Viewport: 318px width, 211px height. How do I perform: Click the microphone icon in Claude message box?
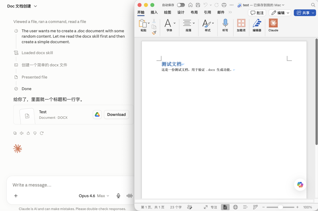pos(118,196)
